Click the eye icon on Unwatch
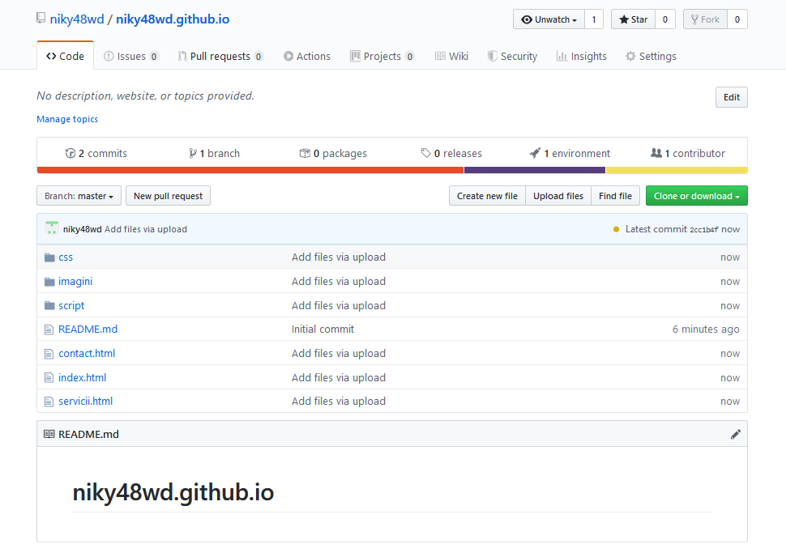This screenshot has height=557, width=786. click(527, 19)
